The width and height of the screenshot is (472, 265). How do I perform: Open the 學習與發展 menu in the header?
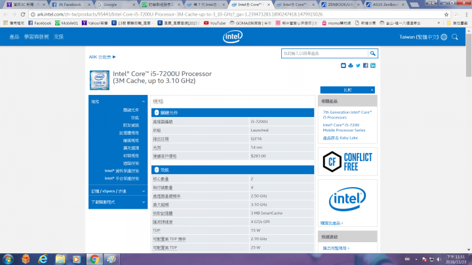coord(37,37)
